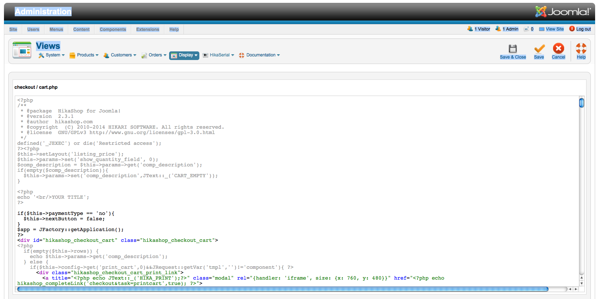Open the Menus menu
The height and width of the screenshot is (299, 598).
[56, 29]
